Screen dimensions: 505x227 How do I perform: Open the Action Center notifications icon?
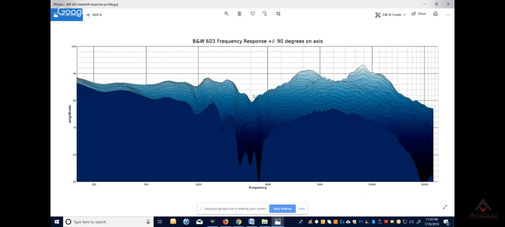(x=446, y=222)
